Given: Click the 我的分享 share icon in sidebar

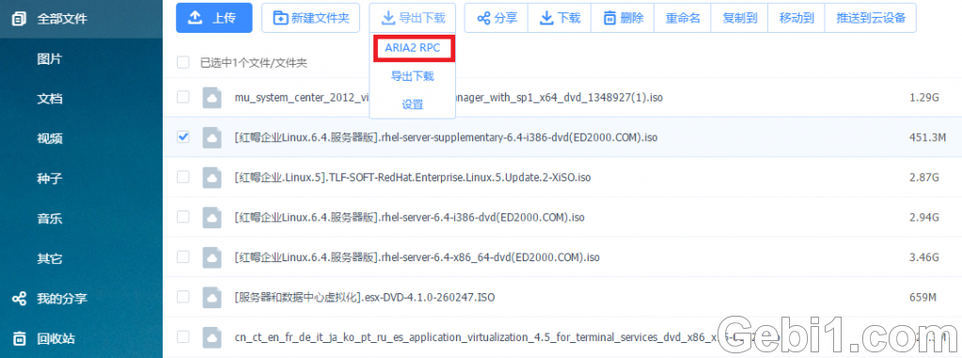Looking at the screenshot, I should [x=20, y=299].
